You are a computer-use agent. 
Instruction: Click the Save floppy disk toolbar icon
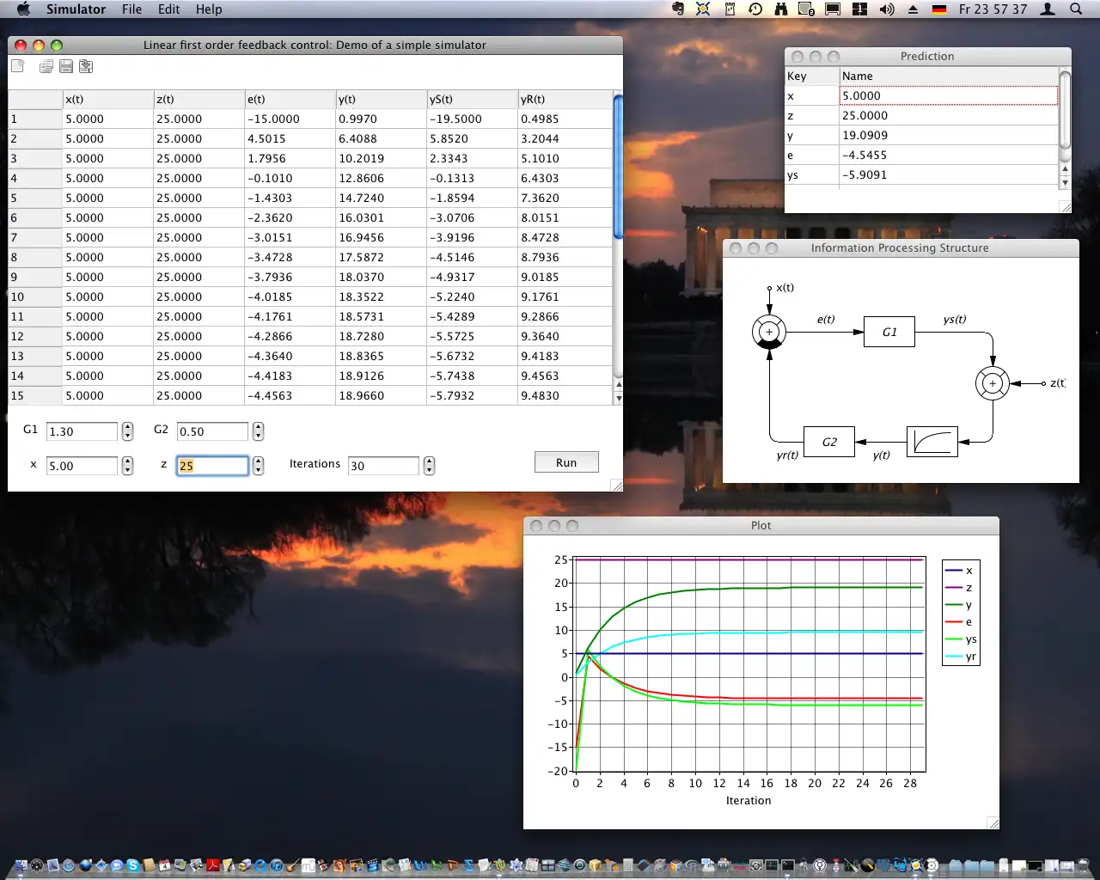point(66,66)
